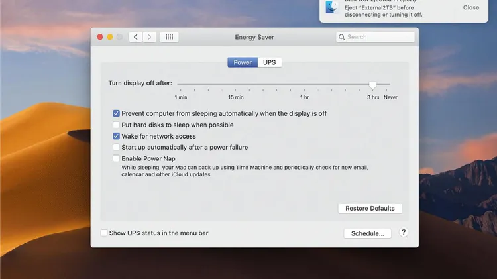Viewport: 497px width, 279px height.
Task: Click the Finder icon in the notification
Action: pos(332,7)
